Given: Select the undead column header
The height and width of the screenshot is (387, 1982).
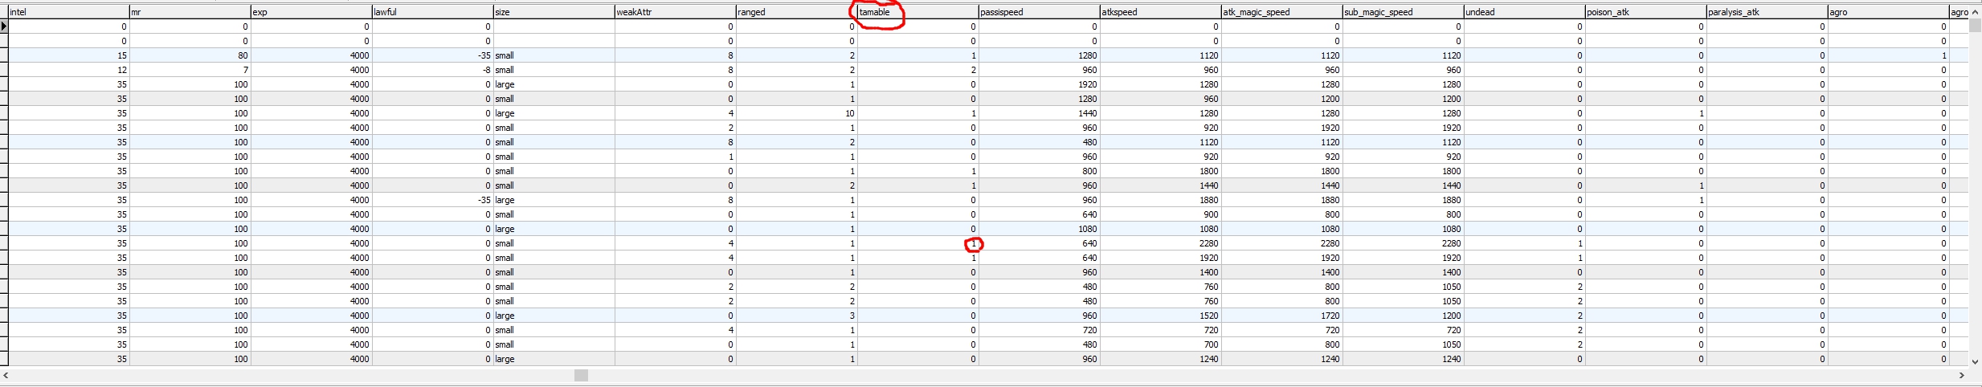Looking at the screenshot, I should coord(1523,12).
